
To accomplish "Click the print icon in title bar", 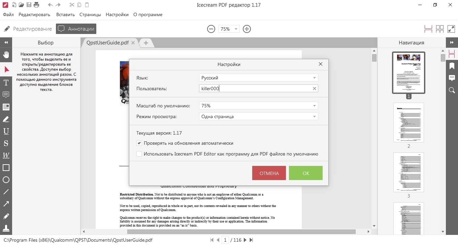I will 36,5.
